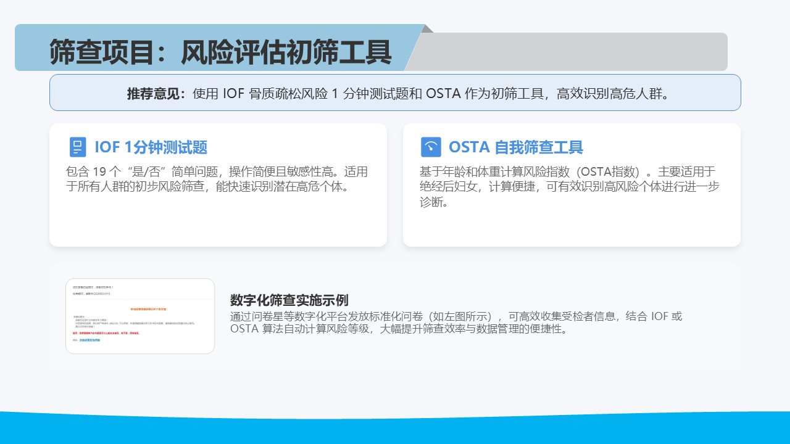Select the blue footer band
Viewport: 790px width, 444px height.
pos(395,429)
